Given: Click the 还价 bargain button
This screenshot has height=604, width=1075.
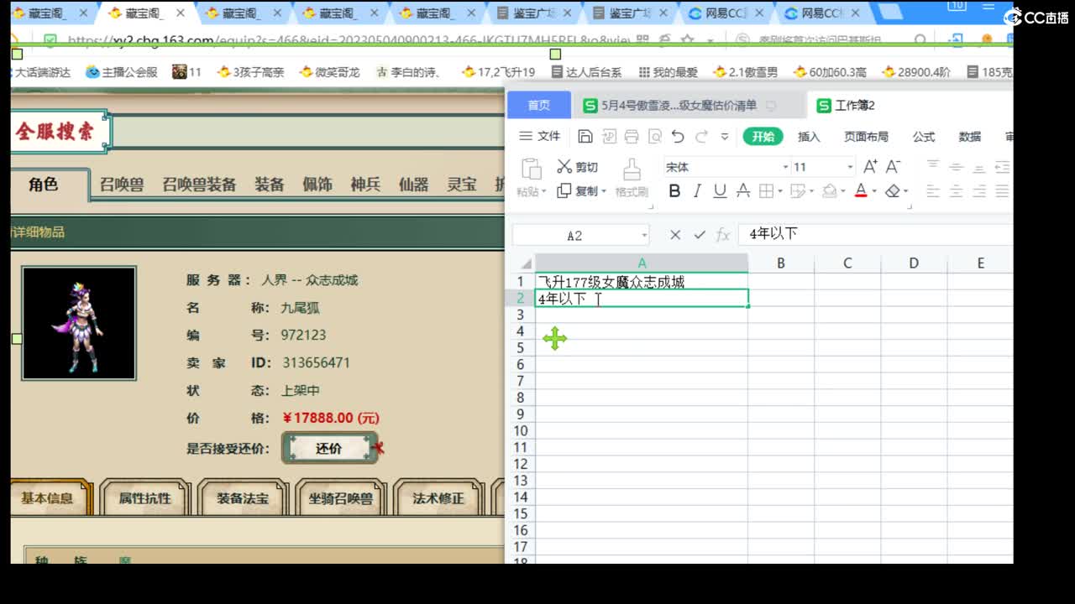Looking at the screenshot, I should 329,448.
